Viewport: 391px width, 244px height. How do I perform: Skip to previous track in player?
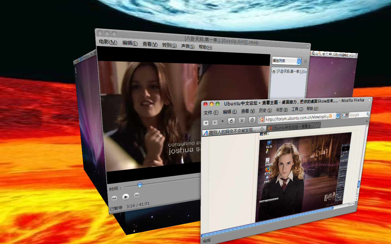point(114,198)
